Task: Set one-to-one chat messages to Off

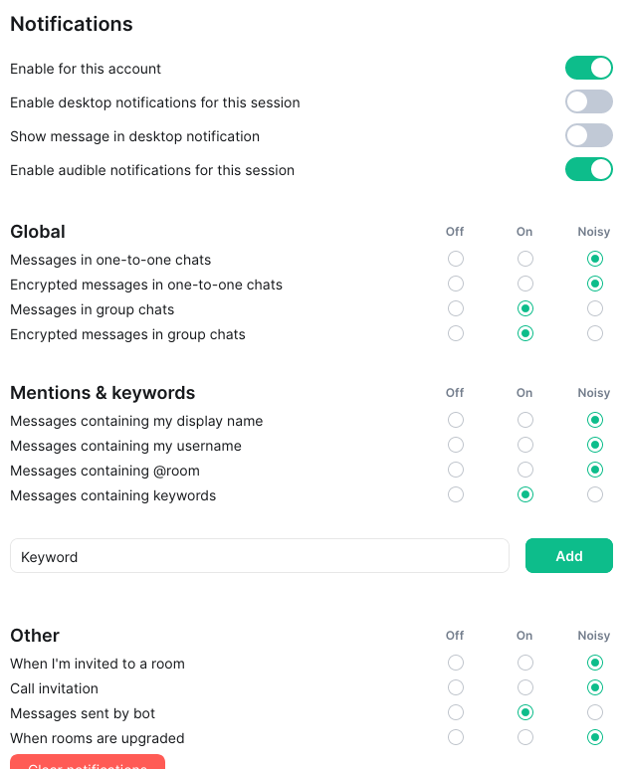Action: (x=456, y=259)
